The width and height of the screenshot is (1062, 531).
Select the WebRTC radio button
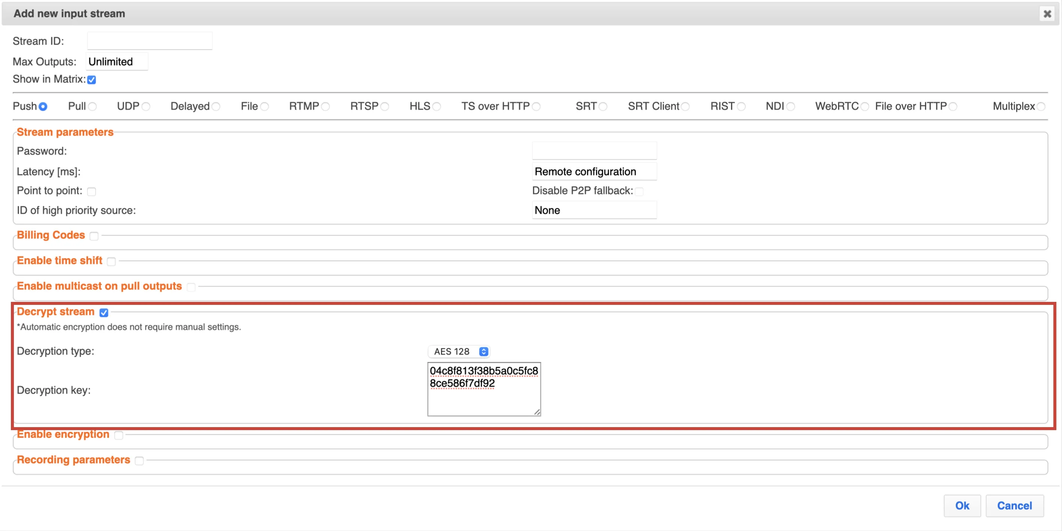[865, 107]
